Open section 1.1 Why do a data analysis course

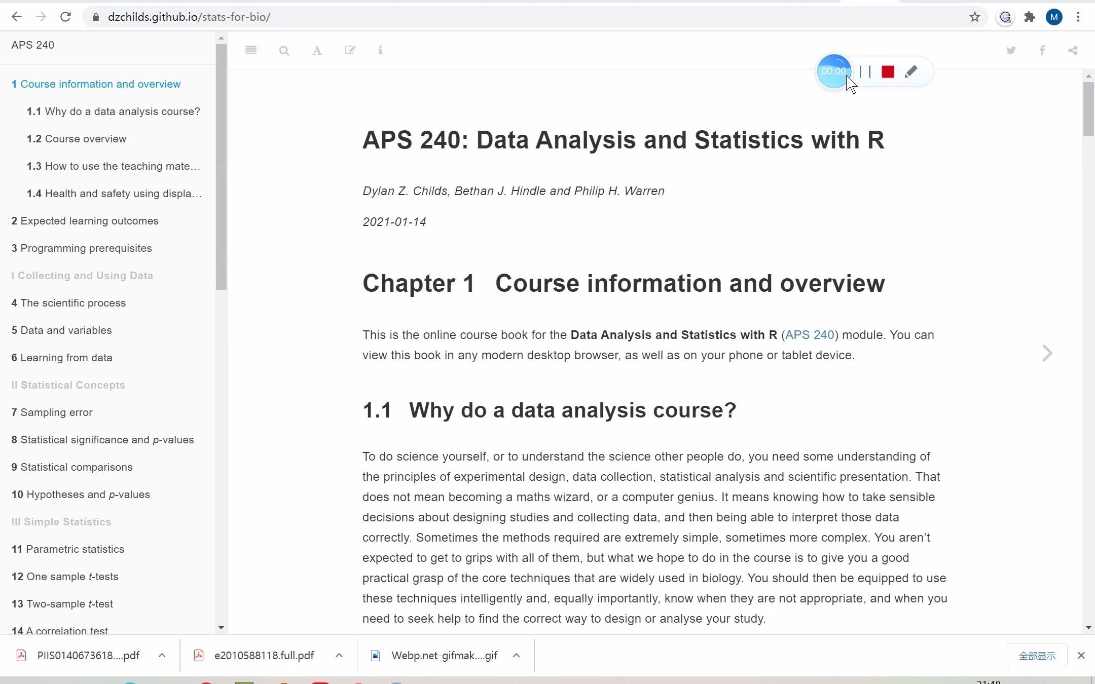pyautogui.click(x=114, y=111)
